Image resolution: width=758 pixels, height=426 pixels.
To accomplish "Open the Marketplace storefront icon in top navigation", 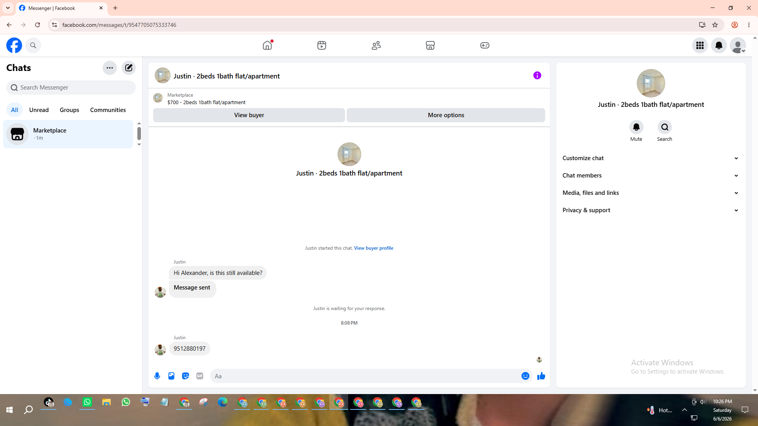I will [430, 45].
